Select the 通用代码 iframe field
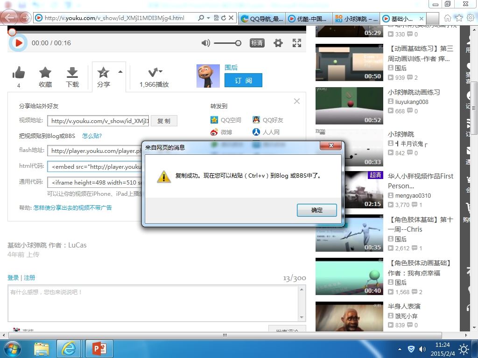478x358 pixels. (x=95, y=182)
